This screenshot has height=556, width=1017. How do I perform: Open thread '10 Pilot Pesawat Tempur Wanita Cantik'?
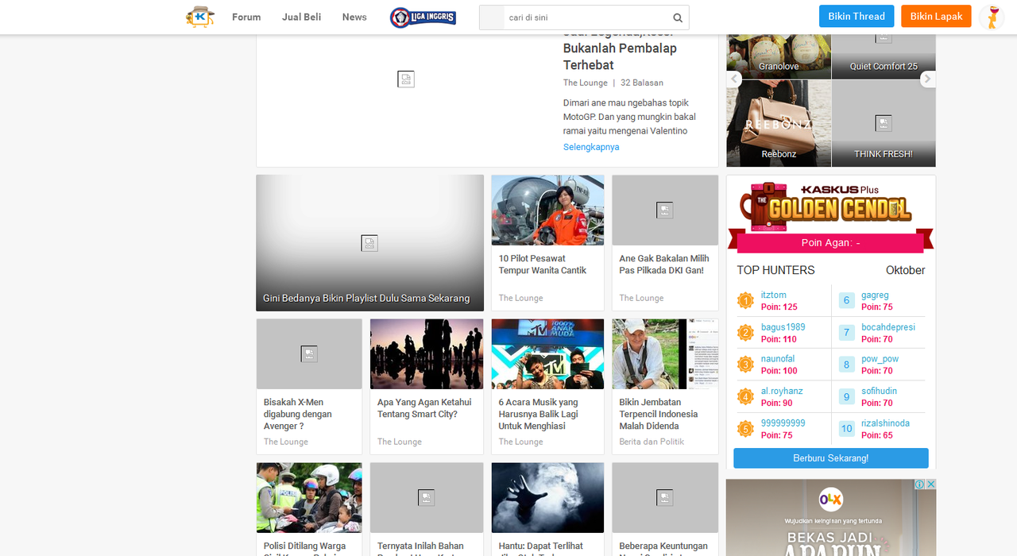point(543,264)
